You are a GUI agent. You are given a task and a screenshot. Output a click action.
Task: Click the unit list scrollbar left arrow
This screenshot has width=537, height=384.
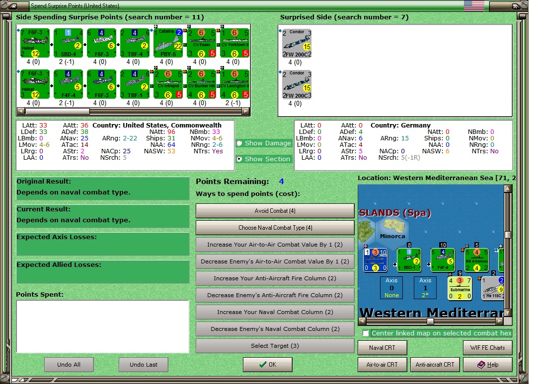point(20,111)
